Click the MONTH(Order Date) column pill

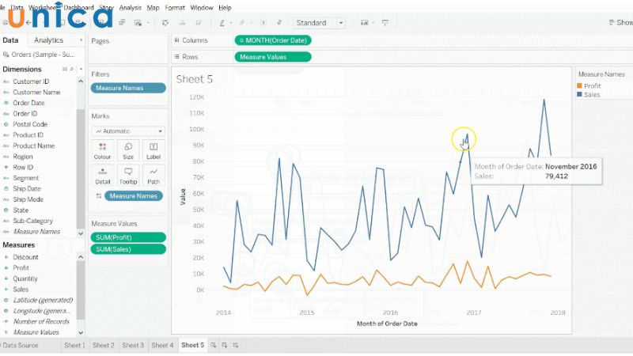(273, 40)
